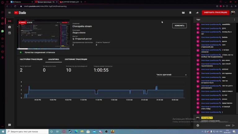The width and height of the screenshot is (238, 134).
Task: Click the chat panel scrollbar
Action: coord(237,103)
